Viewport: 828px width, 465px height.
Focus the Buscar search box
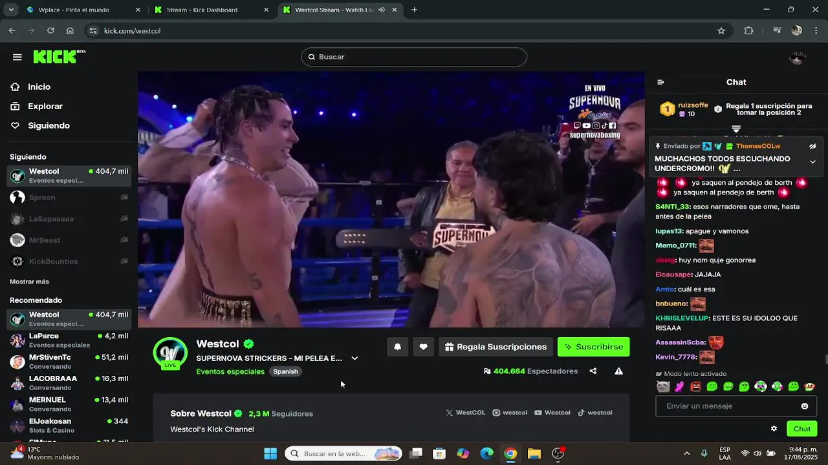(x=414, y=57)
